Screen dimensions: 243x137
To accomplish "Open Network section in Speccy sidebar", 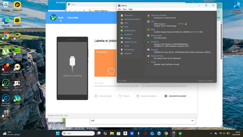I will click(x=128, y=54).
